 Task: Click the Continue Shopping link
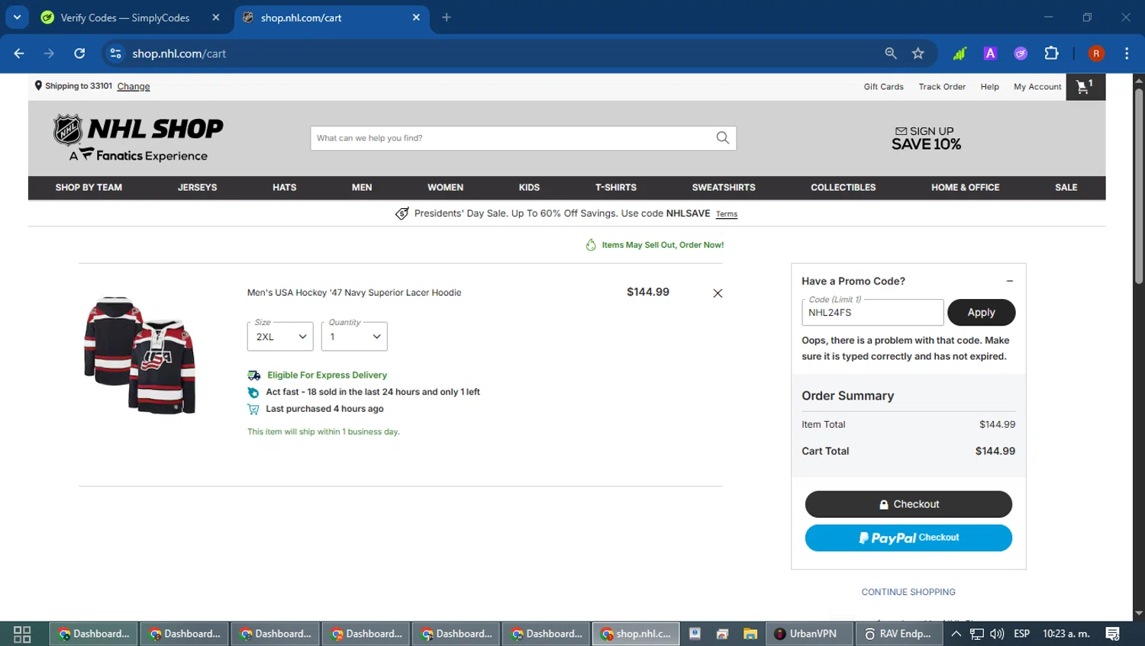coord(908,592)
